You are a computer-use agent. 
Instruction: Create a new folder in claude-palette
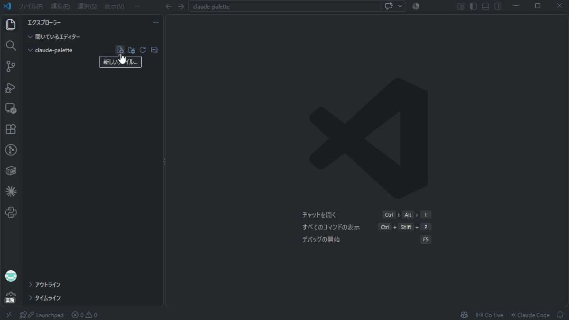pos(131,50)
